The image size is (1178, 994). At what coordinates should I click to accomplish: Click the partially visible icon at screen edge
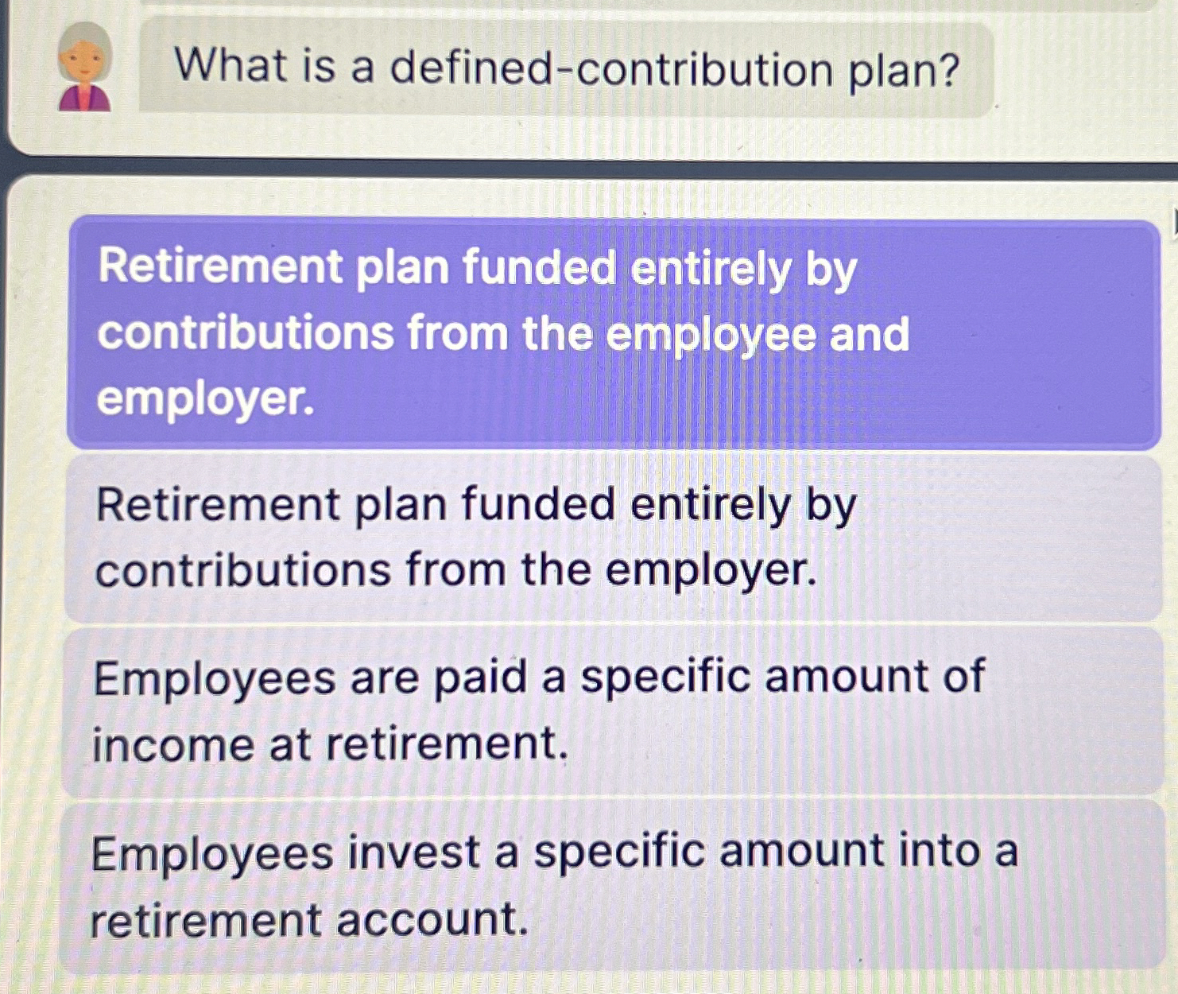(x=1173, y=221)
